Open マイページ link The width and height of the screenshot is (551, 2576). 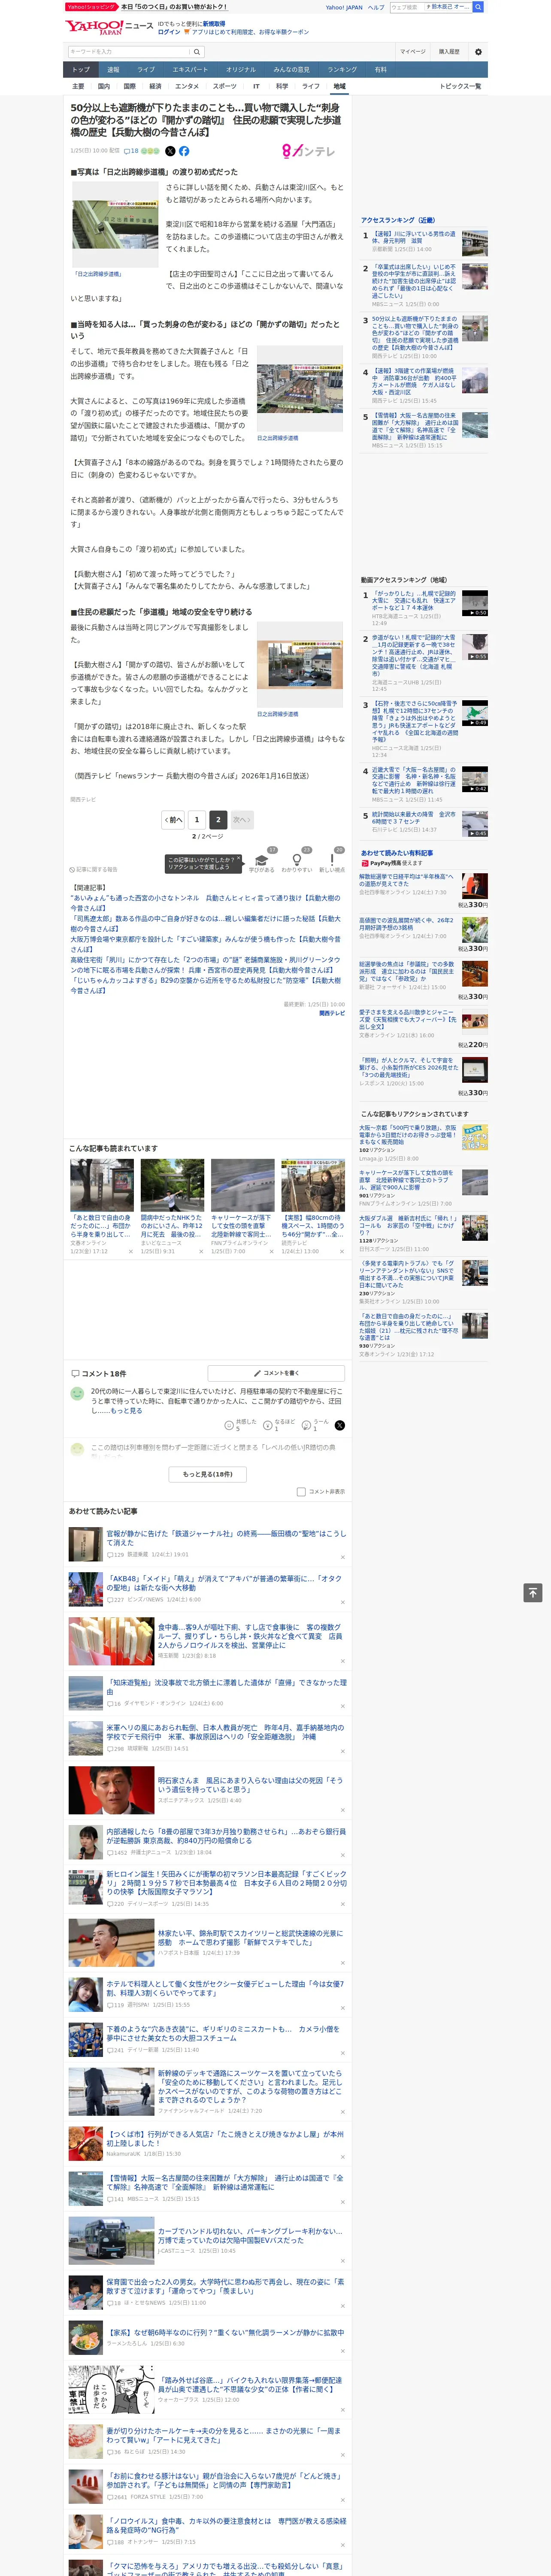pyautogui.click(x=412, y=52)
